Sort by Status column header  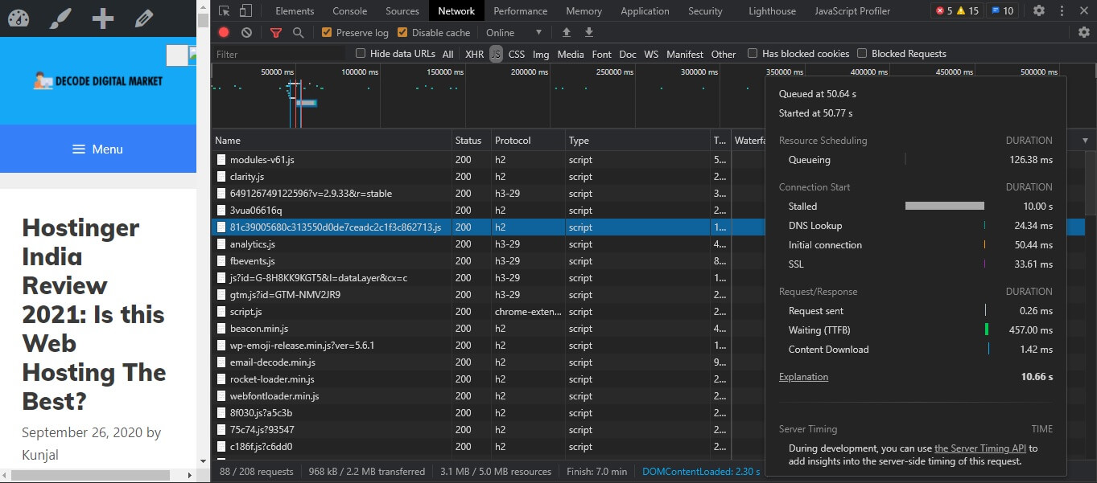[472, 140]
